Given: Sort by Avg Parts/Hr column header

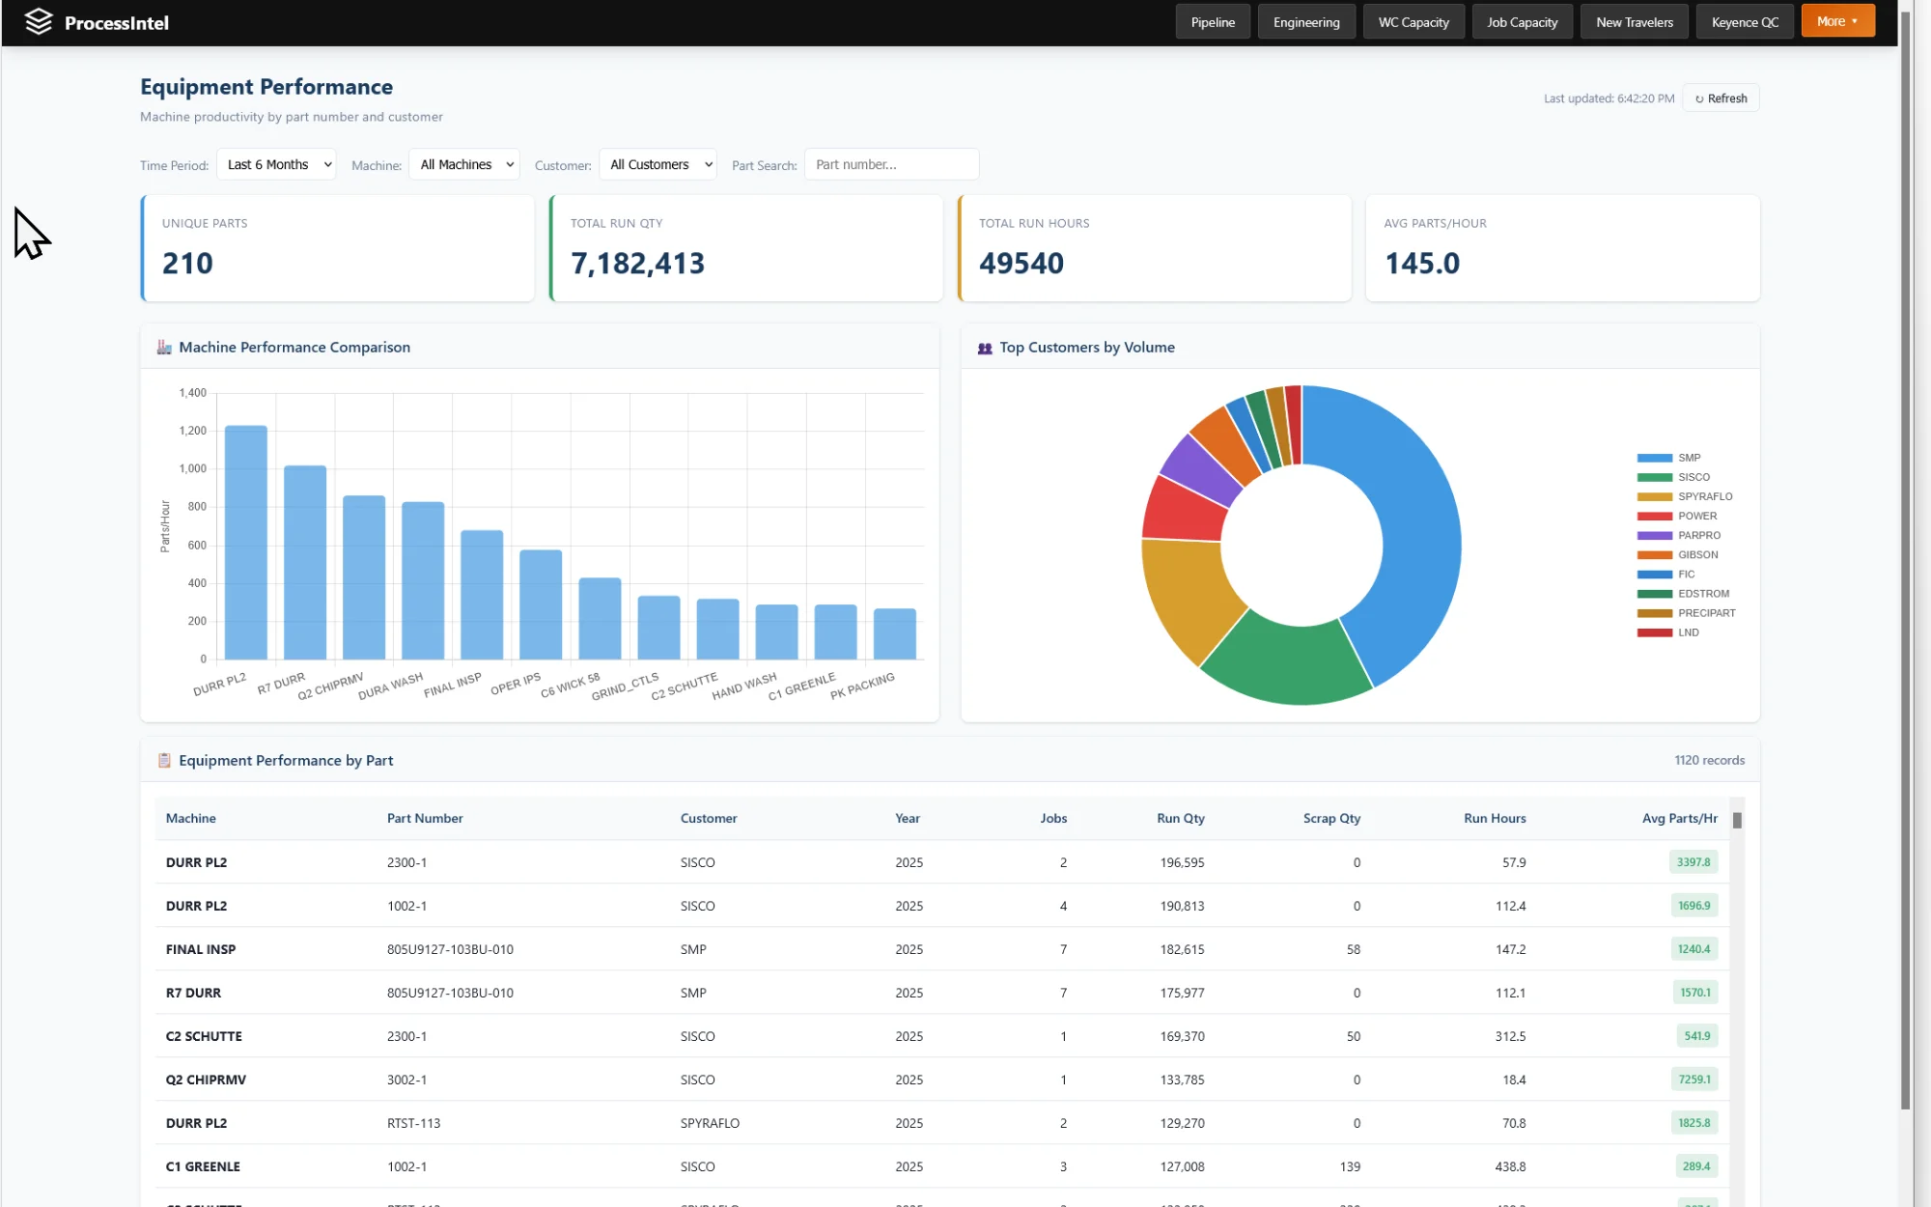Looking at the screenshot, I should click(x=1679, y=818).
